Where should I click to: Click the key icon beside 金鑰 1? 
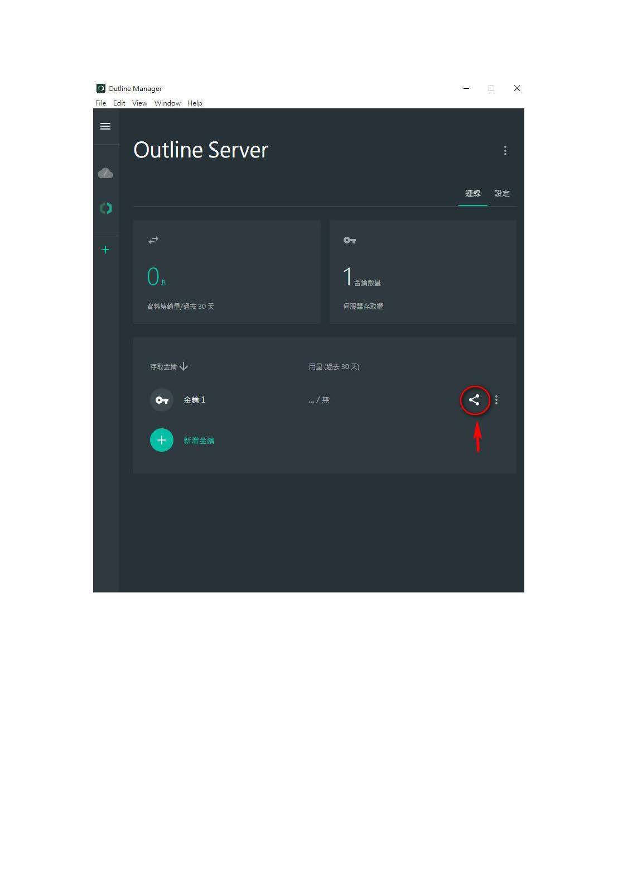tap(162, 400)
